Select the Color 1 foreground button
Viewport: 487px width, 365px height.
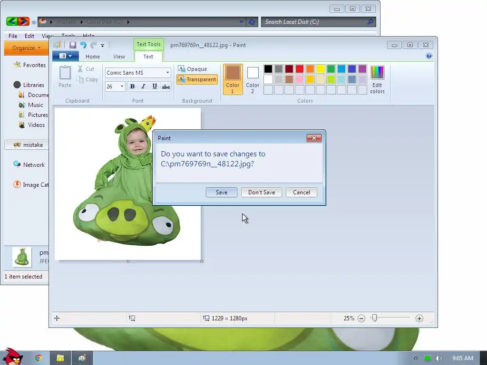[233, 79]
